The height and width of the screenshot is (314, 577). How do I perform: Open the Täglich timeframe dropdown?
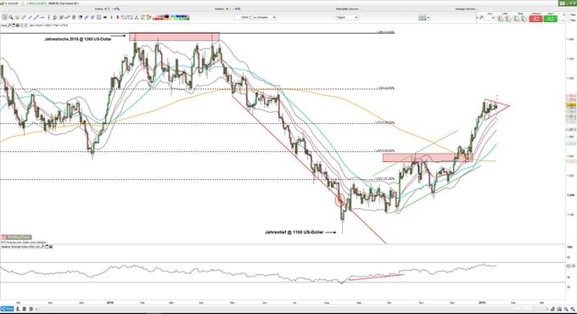pyautogui.click(x=347, y=17)
